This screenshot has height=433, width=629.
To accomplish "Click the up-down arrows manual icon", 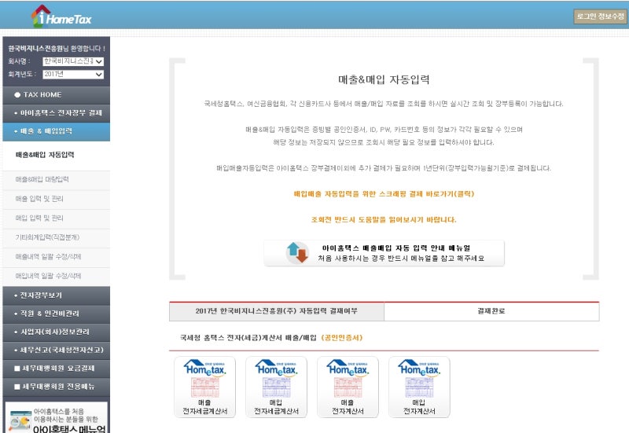I will point(297,252).
